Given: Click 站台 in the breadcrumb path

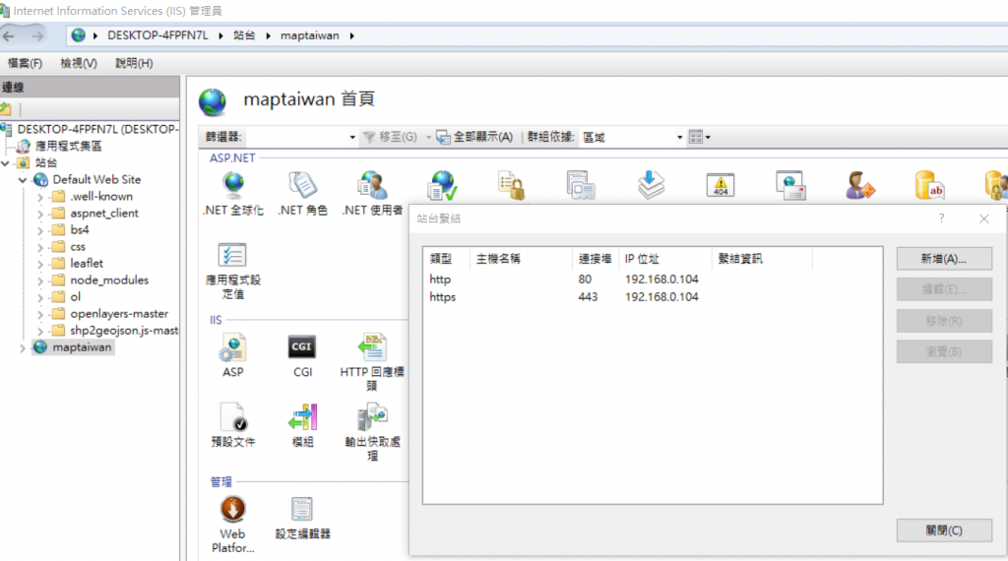Looking at the screenshot, I should (244, 36).
